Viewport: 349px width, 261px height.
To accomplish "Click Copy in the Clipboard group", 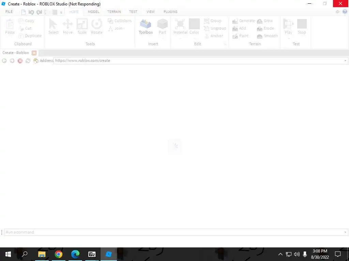I will (x=27, y=21).
